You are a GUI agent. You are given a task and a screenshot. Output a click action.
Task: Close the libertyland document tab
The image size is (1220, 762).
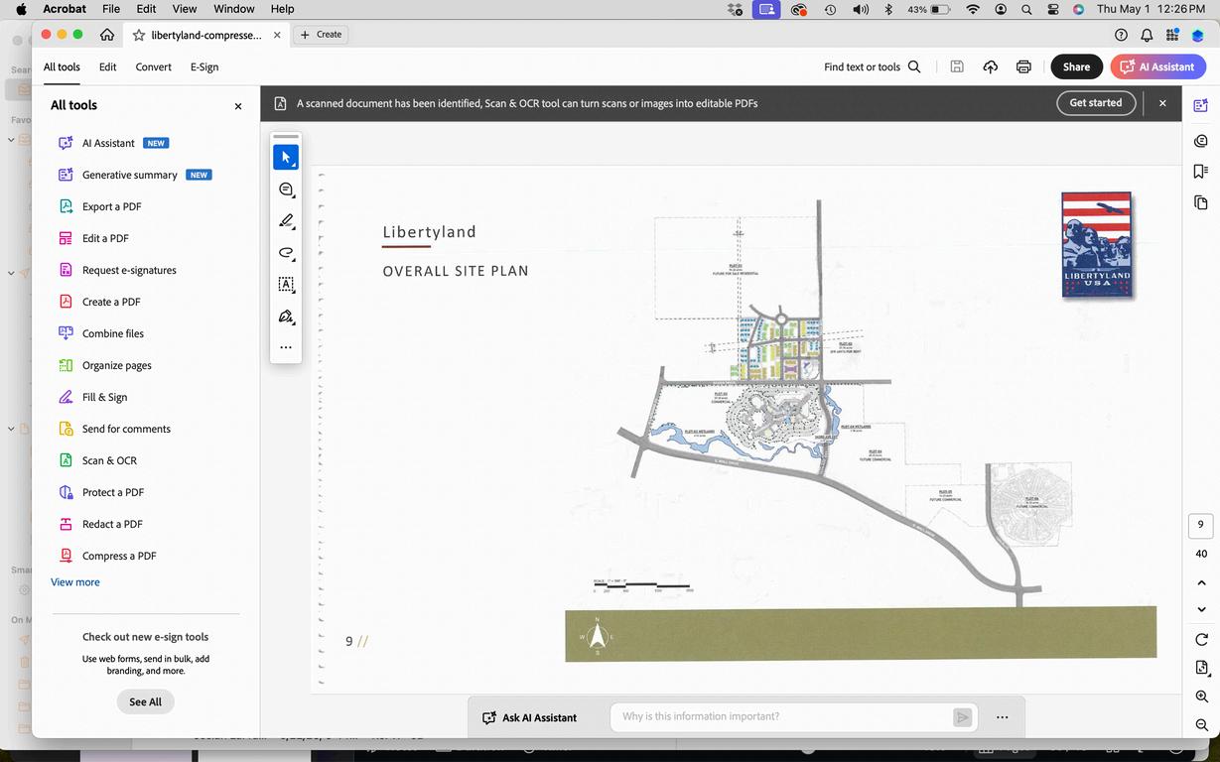click(x=277, y=35)
